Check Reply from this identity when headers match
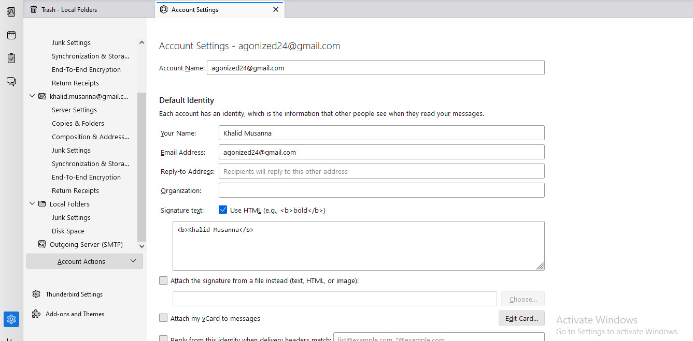The height and width of the screenshot is (341, 693). click(163, 339)
